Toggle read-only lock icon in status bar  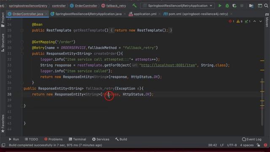click(258, 145)
